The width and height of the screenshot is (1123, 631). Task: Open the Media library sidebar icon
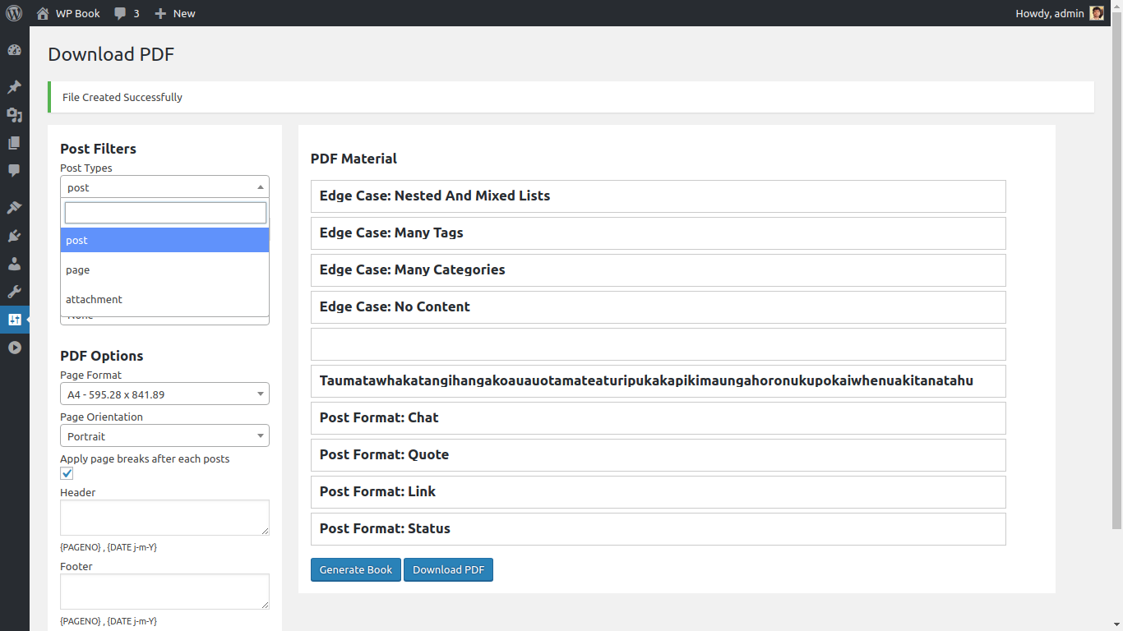14,115
